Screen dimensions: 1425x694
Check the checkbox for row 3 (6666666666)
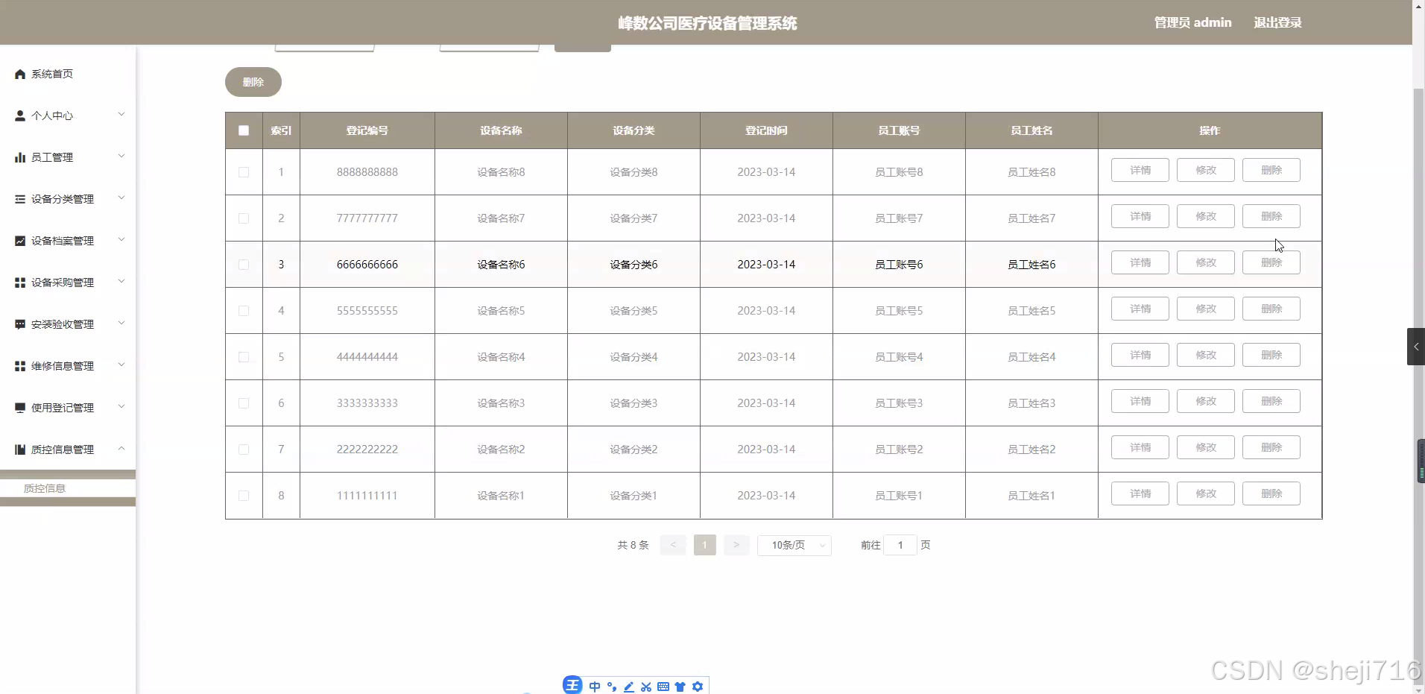click(244, 265)
